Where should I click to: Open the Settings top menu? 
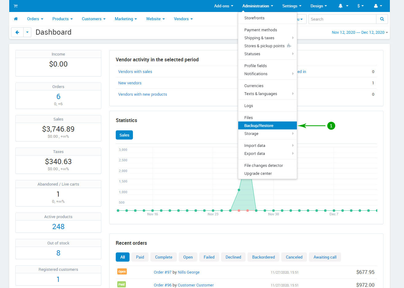pyautogui.click(x=292, y=6)
